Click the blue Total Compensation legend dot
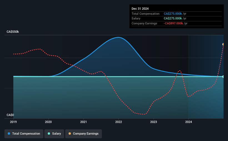 coord(9,134)
